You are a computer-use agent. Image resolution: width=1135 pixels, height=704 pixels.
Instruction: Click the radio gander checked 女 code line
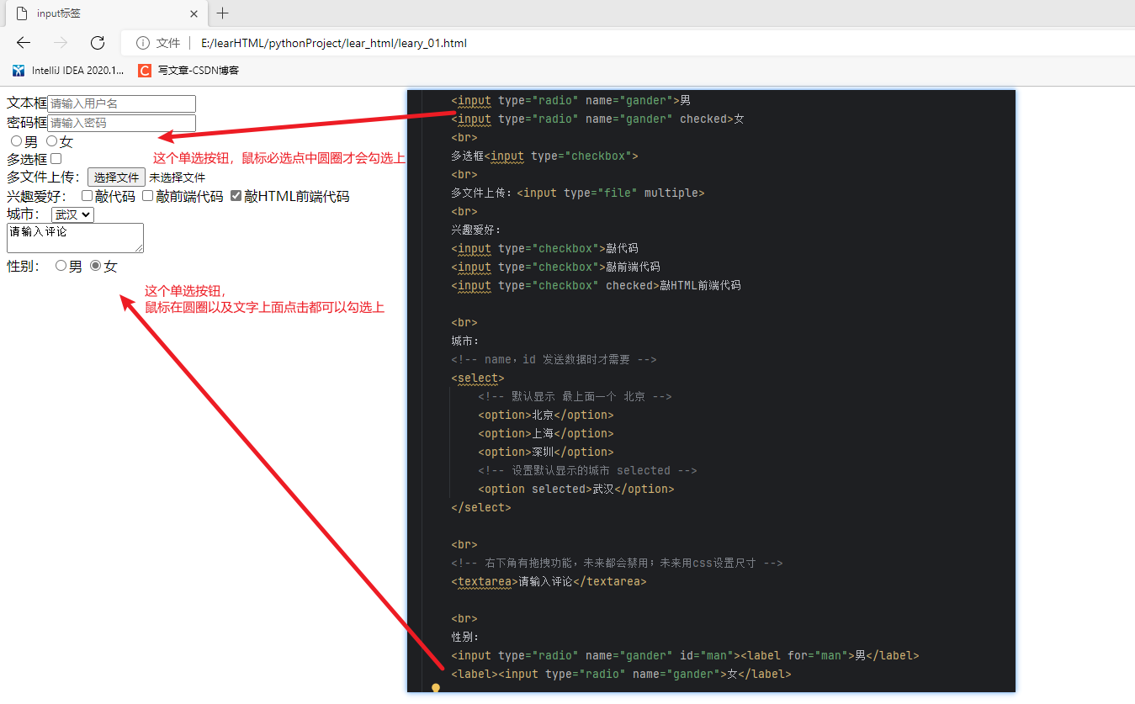coord(597,119)
